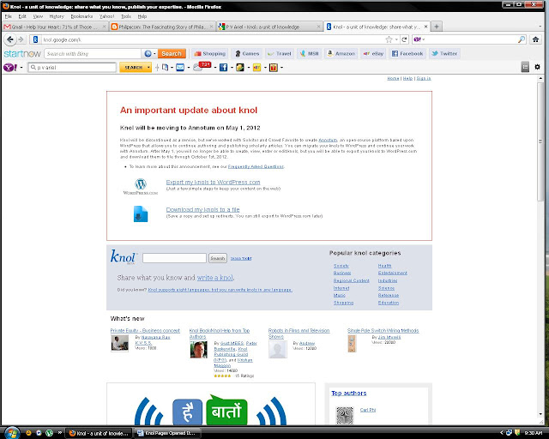
Task: Show hidden system tray icons arrow
Action: point(501,433)
